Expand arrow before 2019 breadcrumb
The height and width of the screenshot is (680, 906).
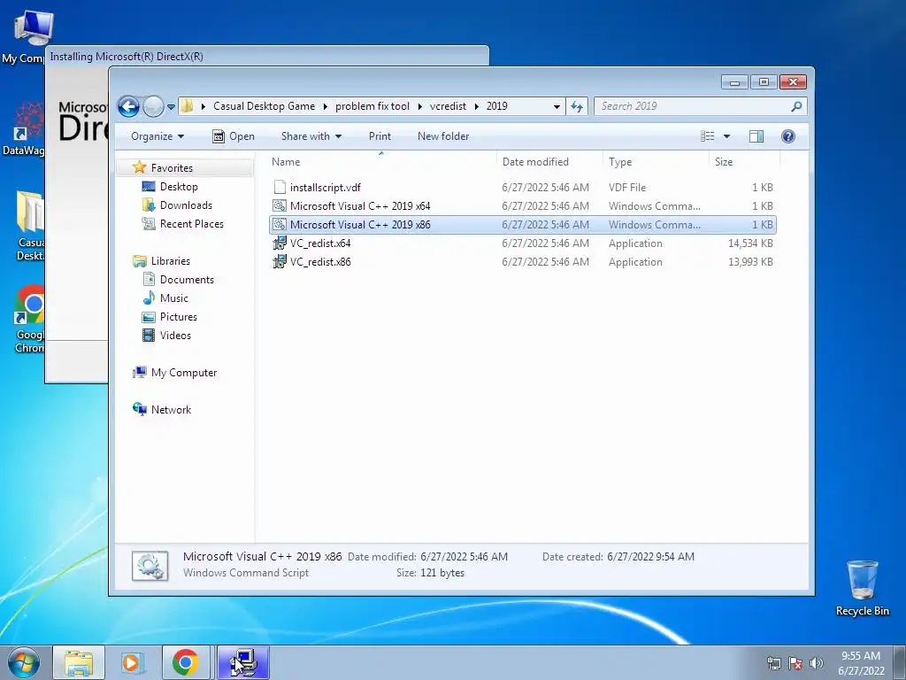click(x=477, y=106)
